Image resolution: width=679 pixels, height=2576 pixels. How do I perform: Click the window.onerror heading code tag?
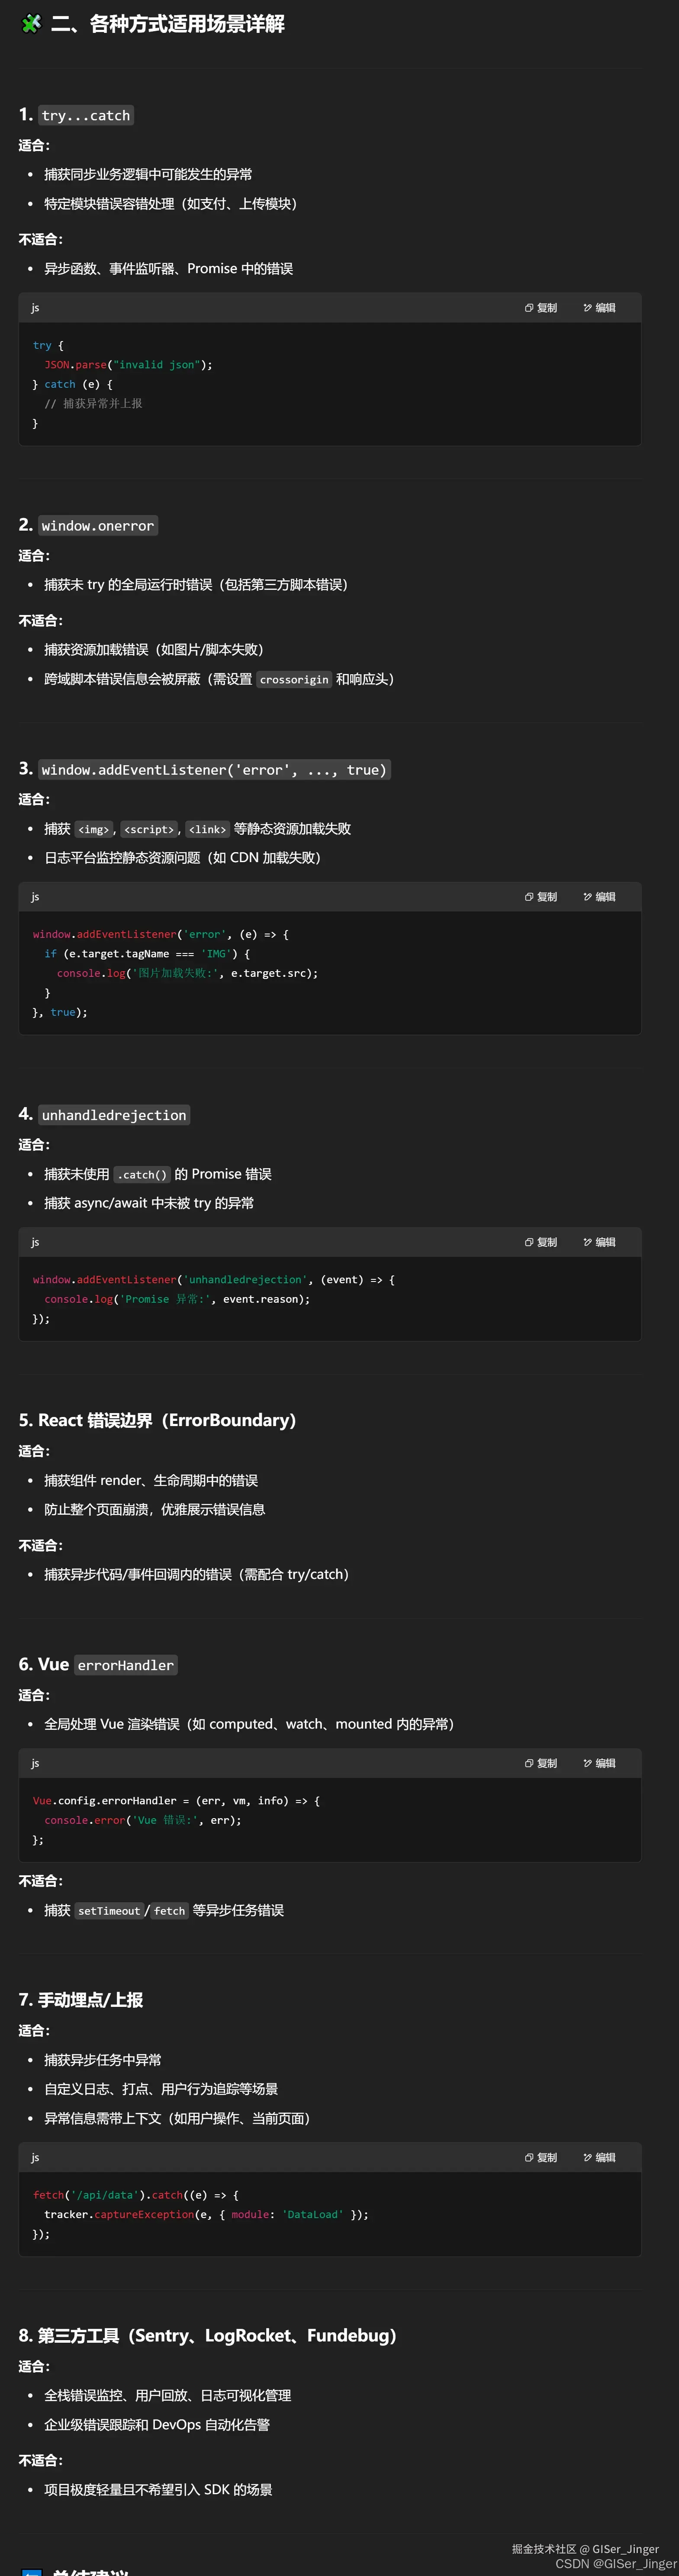tap(98, 526)
